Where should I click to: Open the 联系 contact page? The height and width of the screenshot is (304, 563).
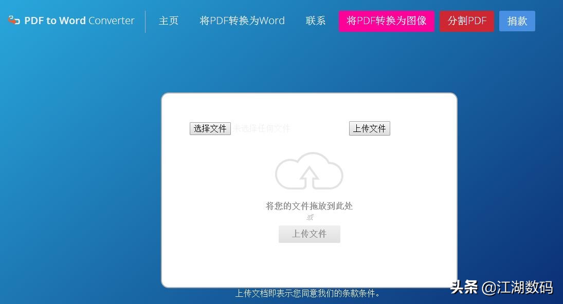315,21
